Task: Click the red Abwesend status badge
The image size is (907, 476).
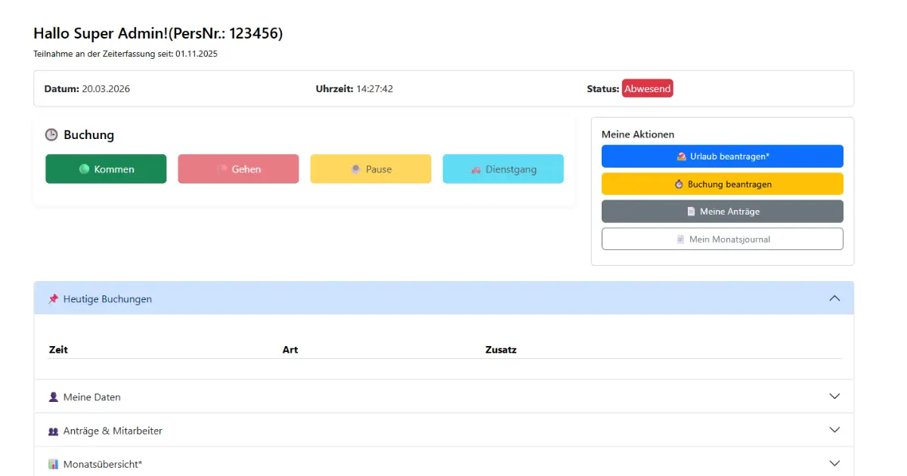Action: coord(647,88)
